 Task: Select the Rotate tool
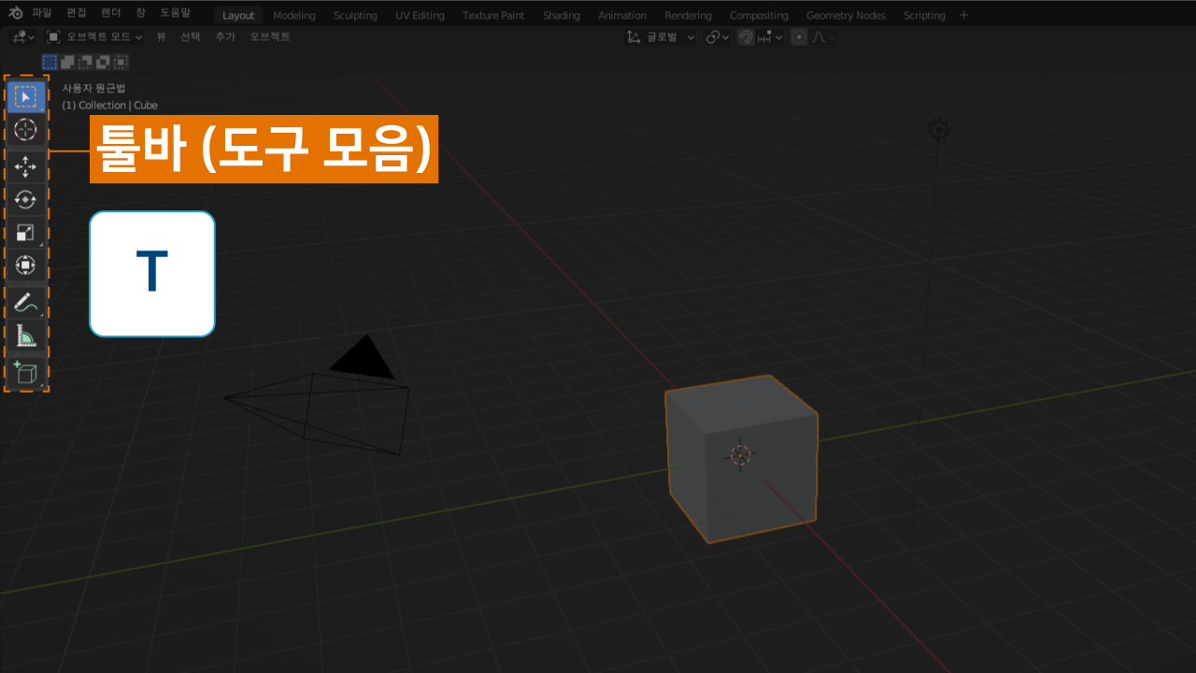pos(26,199)
